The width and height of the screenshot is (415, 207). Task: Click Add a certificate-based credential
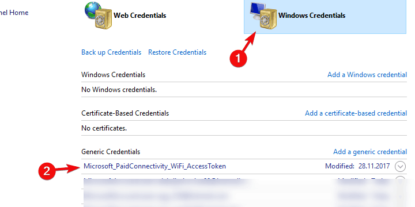click(x=356, y=113)
